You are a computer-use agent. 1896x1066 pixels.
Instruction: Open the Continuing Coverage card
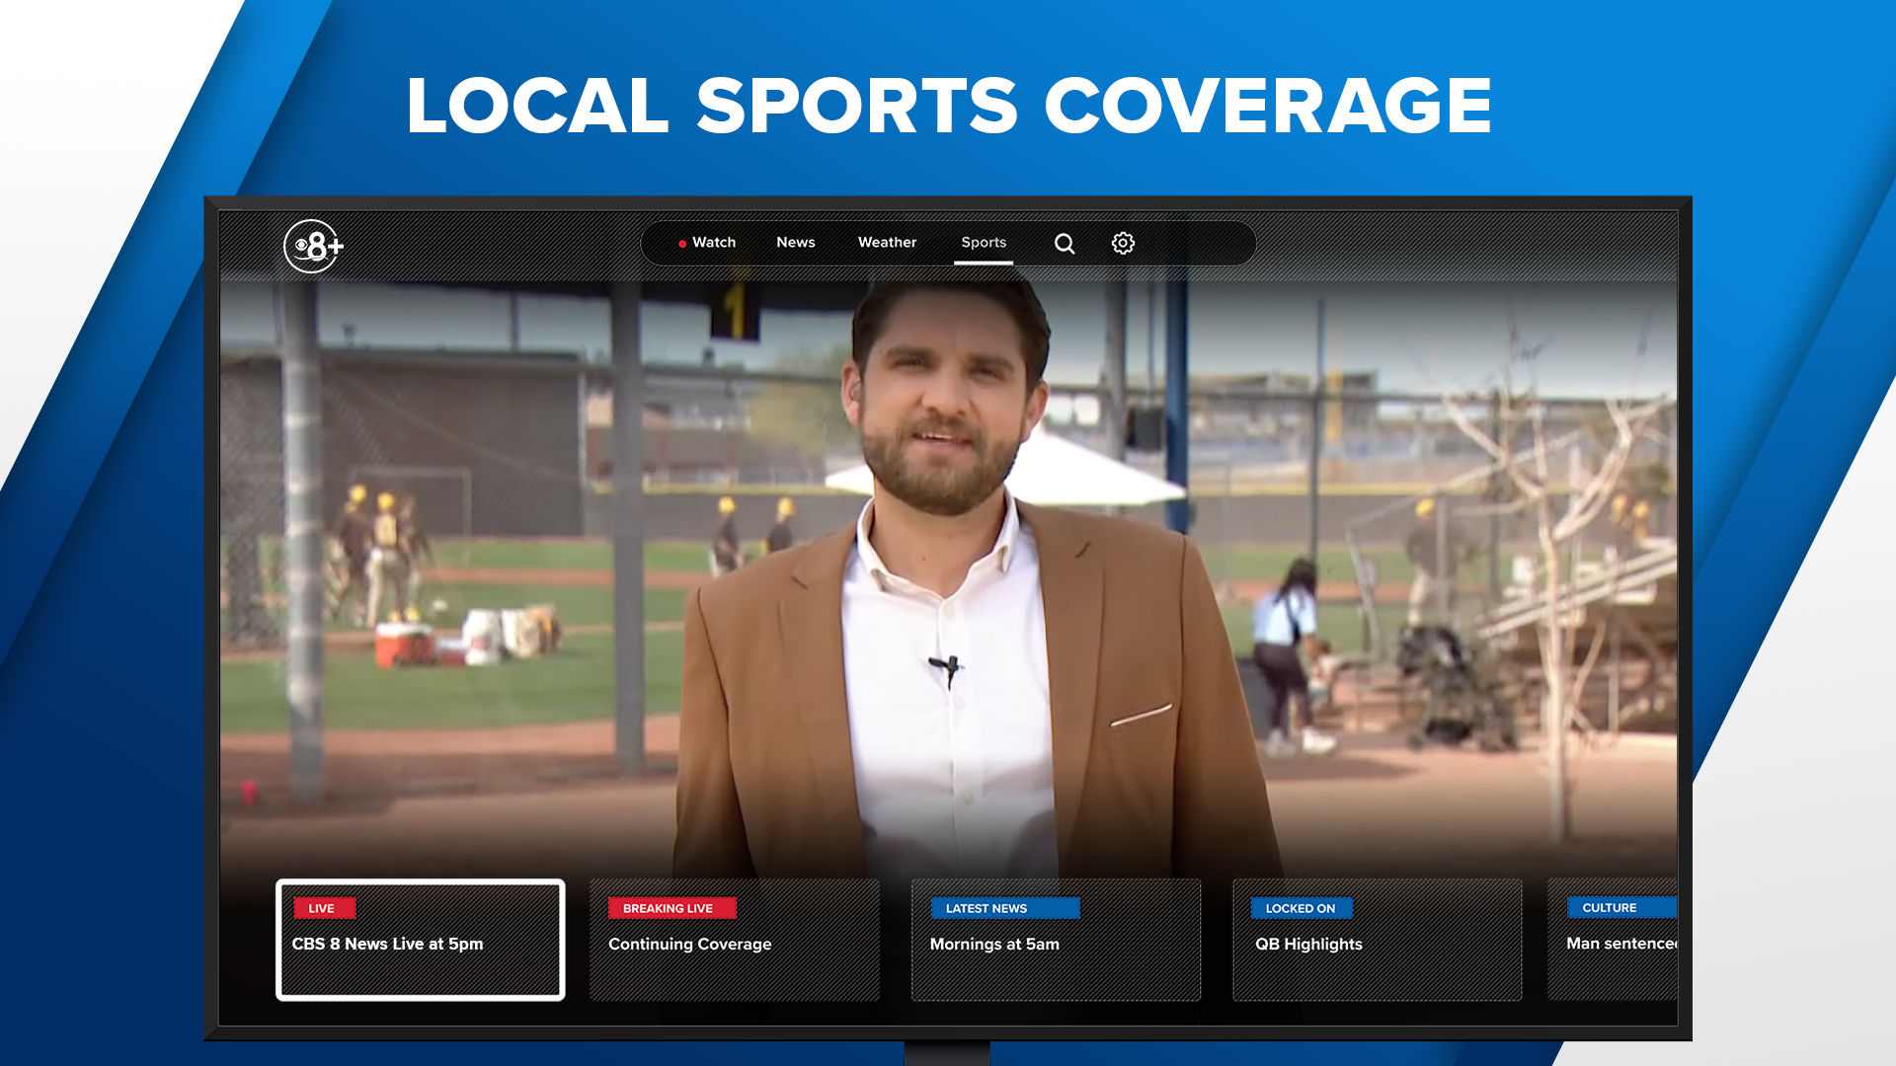point(735,940)
